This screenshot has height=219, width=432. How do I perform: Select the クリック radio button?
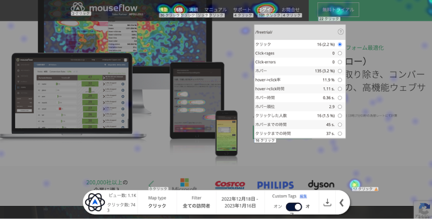click(340, 44)
